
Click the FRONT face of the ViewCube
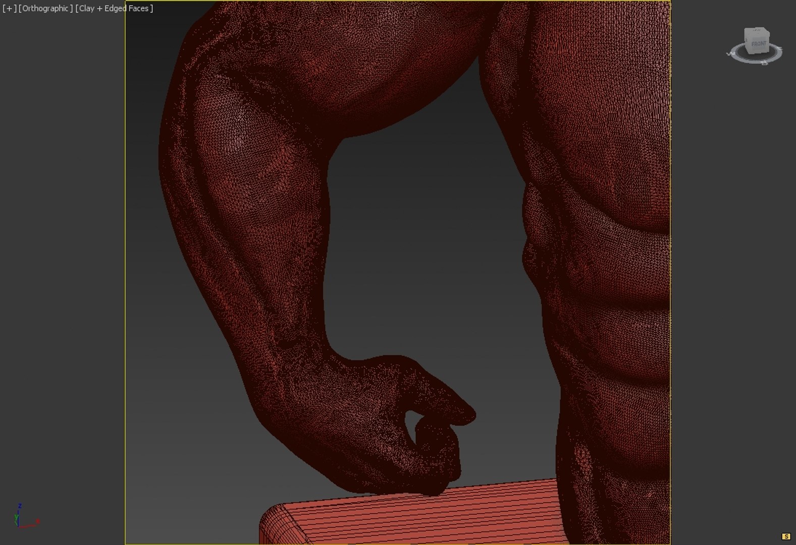(758, 44)
